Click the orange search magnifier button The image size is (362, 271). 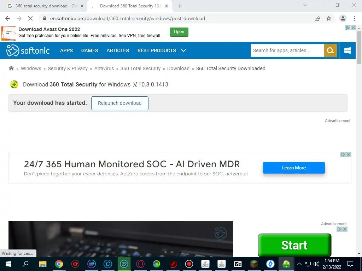(331, 50)
